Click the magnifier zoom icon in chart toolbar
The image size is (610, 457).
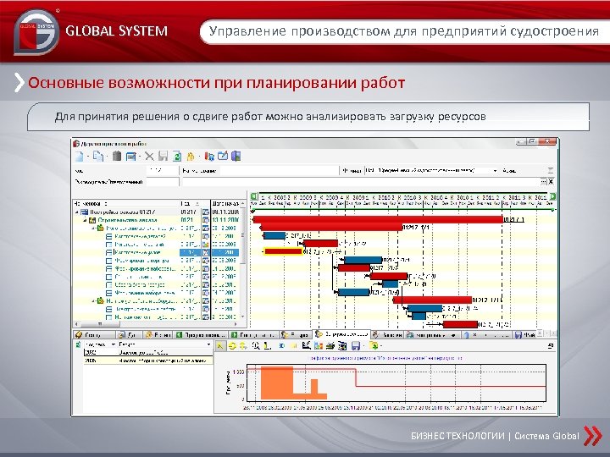coord(256,345)
